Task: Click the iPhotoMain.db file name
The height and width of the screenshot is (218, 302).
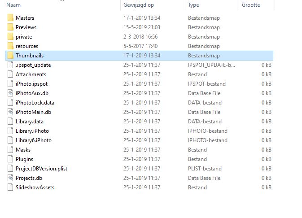Action: pos(34,112)
